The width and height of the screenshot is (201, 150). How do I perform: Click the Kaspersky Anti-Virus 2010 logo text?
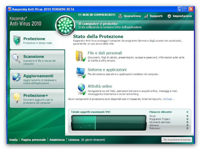click(26, 21)
